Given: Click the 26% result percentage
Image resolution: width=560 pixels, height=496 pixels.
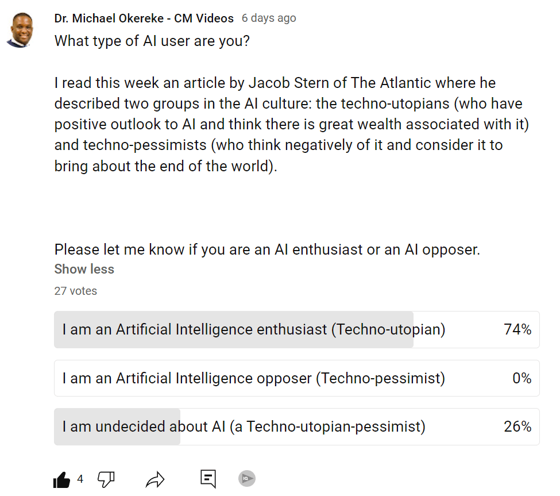Looking at the screenshot, I should click(517, 426).
